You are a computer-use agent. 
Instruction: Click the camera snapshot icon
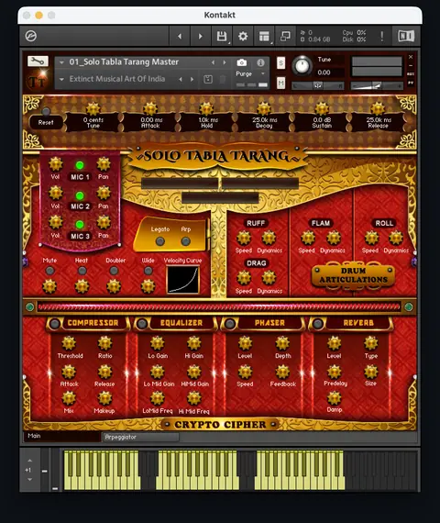tap(242, 62)
